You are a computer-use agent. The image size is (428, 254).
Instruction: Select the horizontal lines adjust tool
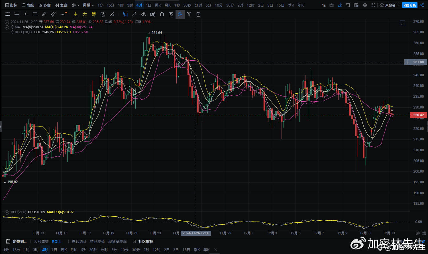(8, 14)
